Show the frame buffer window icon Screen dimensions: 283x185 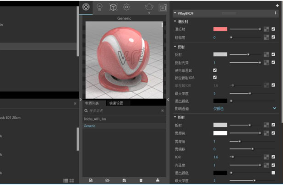(163, 7)
